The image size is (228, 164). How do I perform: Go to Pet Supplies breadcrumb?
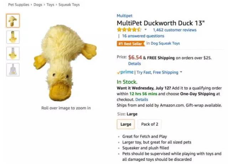[19, 5]
